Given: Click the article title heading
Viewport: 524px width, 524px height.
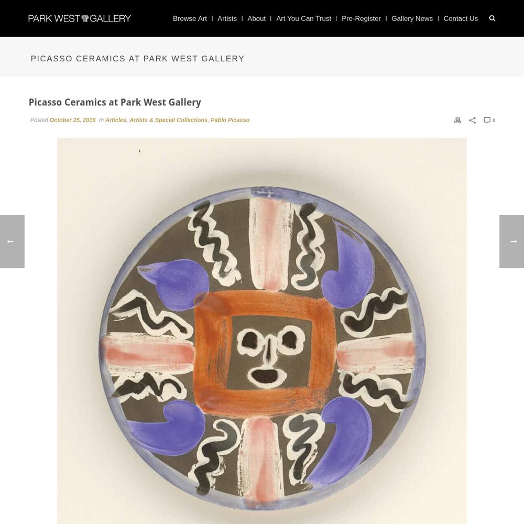Looking at the screenshot, I should [115, 102].
